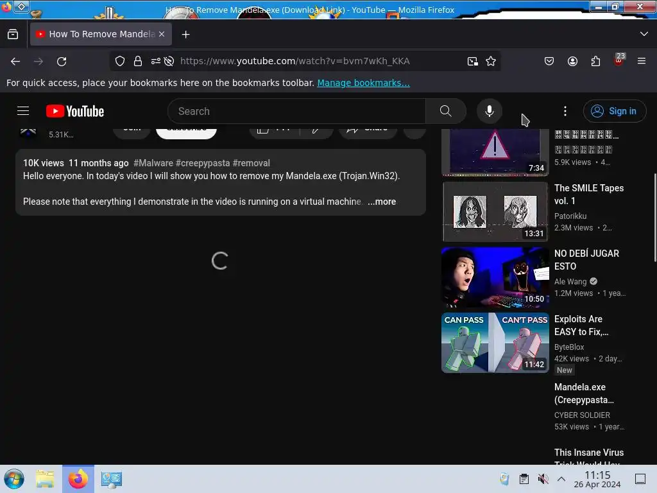Click the 10K views 11 months ago text
657x493 pixels.
click(x=76, y=163)
